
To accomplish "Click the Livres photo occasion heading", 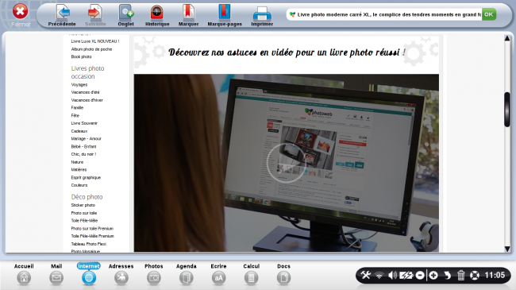I will (x=87, y=72).
